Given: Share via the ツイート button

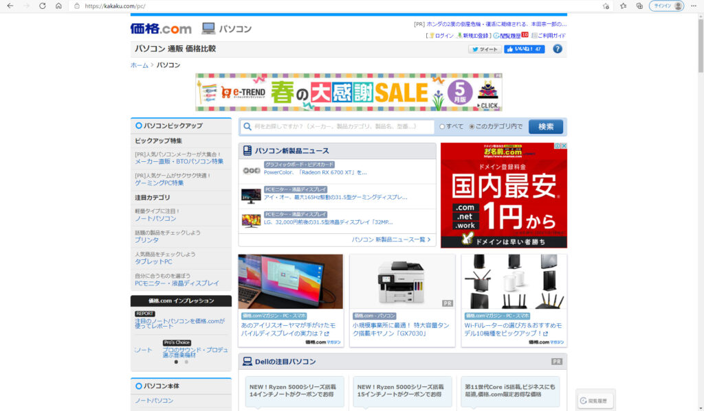Looking at the screenshot, I should coord(485,49).
